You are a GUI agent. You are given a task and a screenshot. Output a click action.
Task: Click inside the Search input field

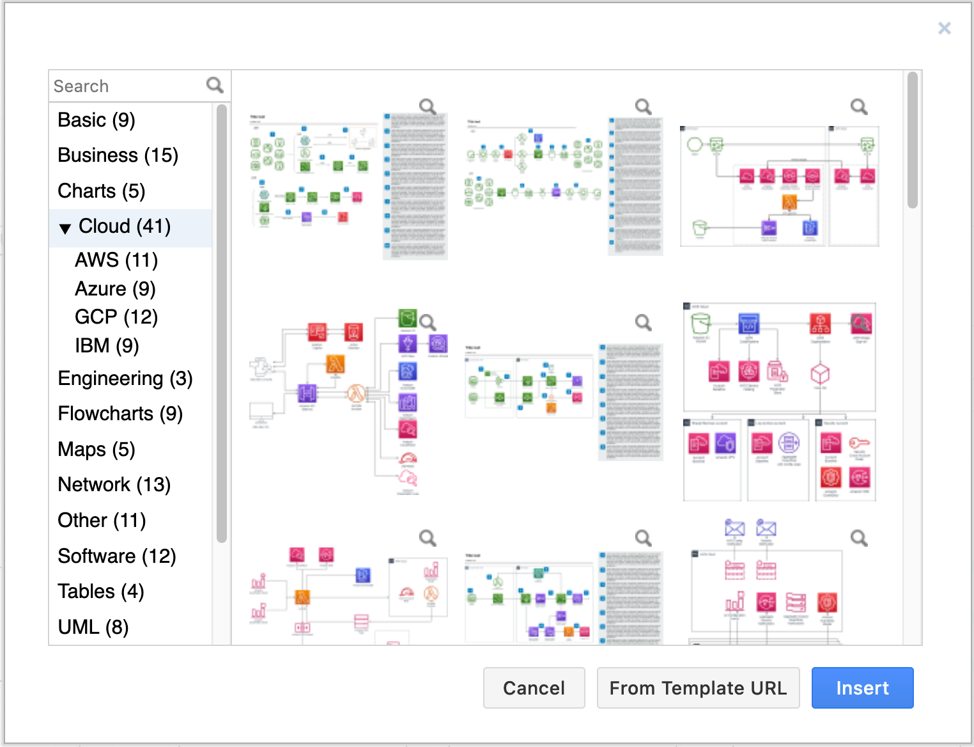click(x=121, y=85)
